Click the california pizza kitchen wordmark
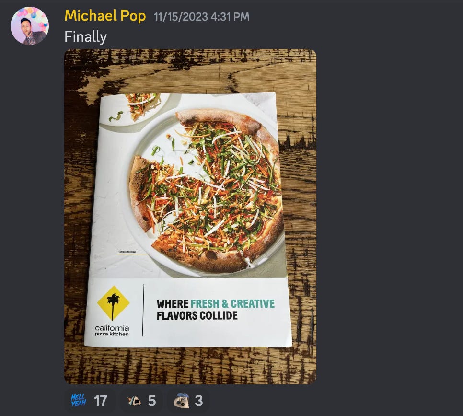 112,330
